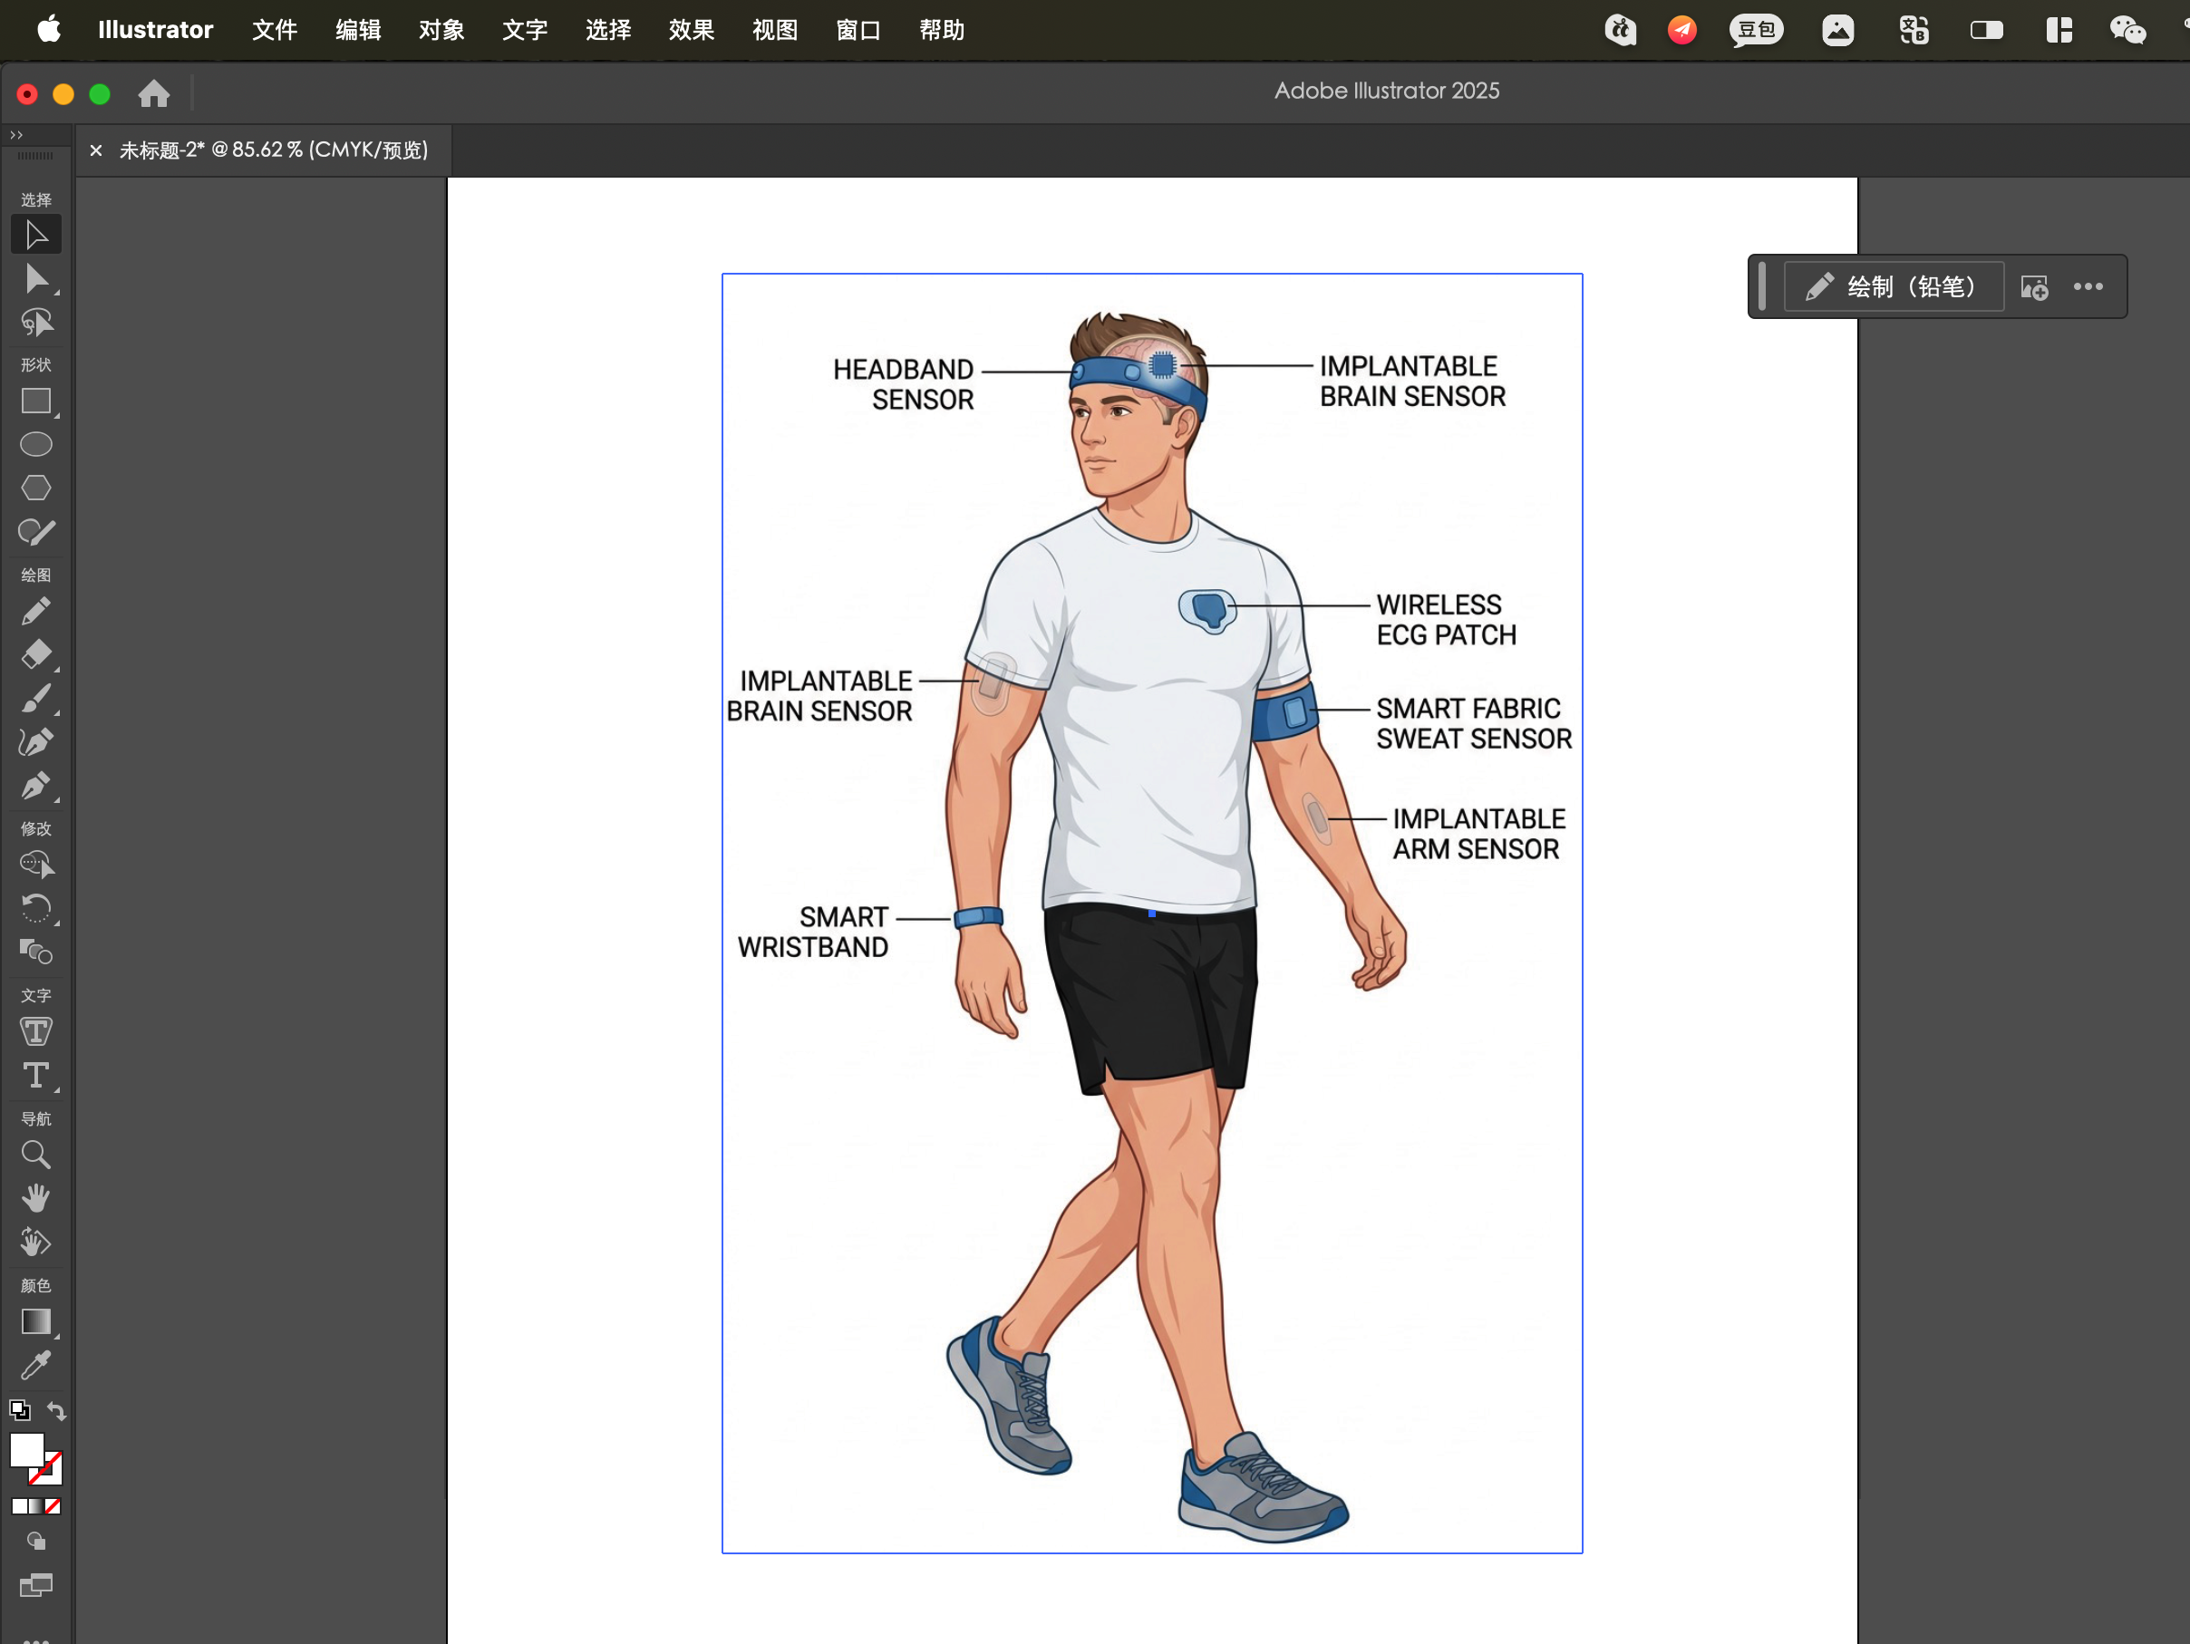Reset to default fill and stroke
The image size is (2190, 1644).
click(x=19, y=1409)
